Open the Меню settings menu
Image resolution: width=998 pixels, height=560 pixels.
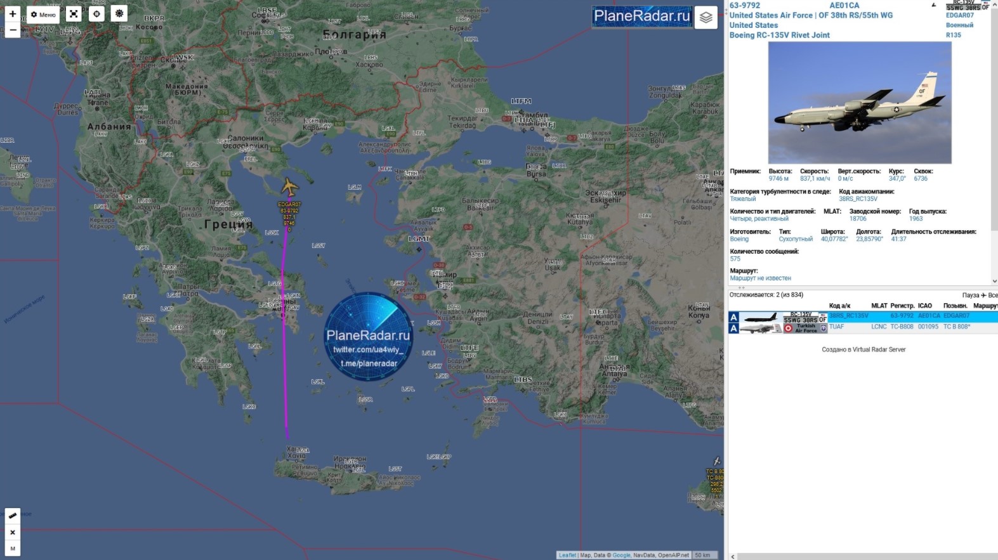43,15
